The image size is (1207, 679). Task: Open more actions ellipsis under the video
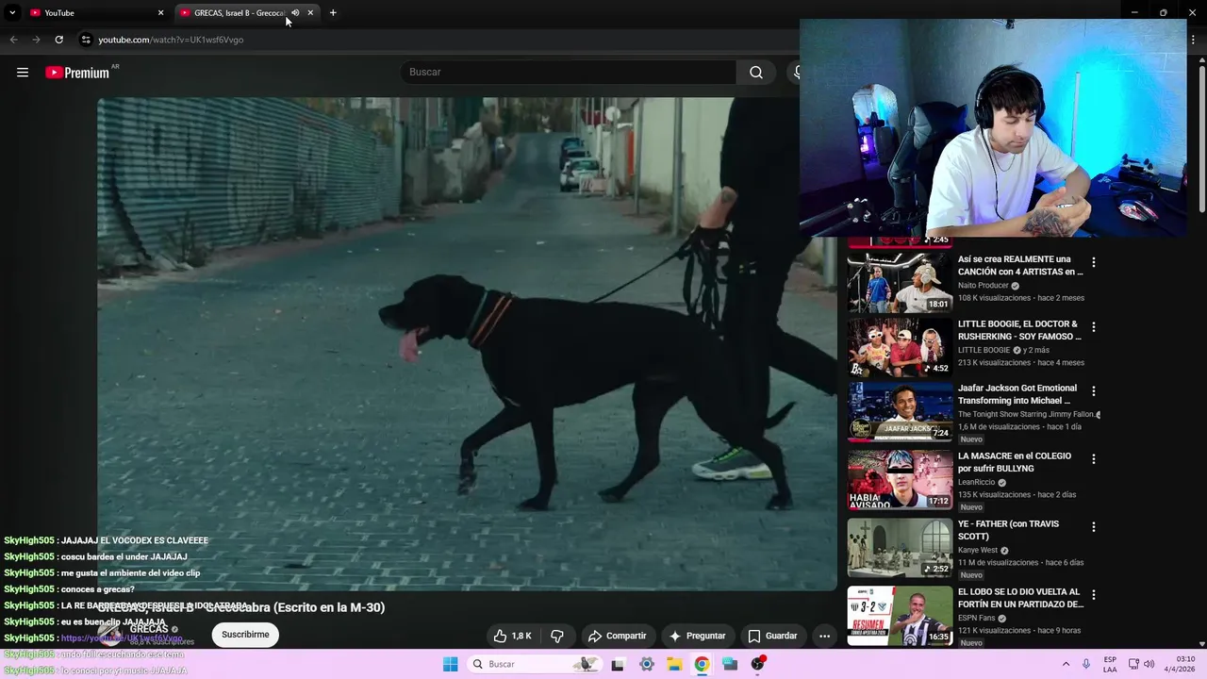pyautogui.click(x=824, y=636)
